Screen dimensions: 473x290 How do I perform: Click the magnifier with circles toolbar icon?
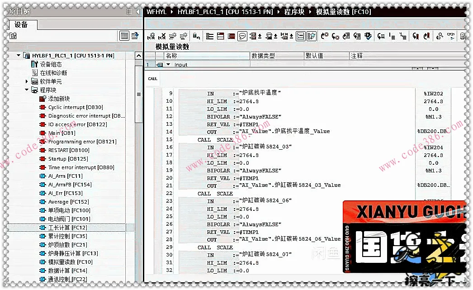pos(440,36)
